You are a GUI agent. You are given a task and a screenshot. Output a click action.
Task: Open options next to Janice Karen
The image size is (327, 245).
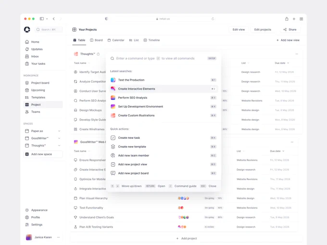(x=58, y=237)
